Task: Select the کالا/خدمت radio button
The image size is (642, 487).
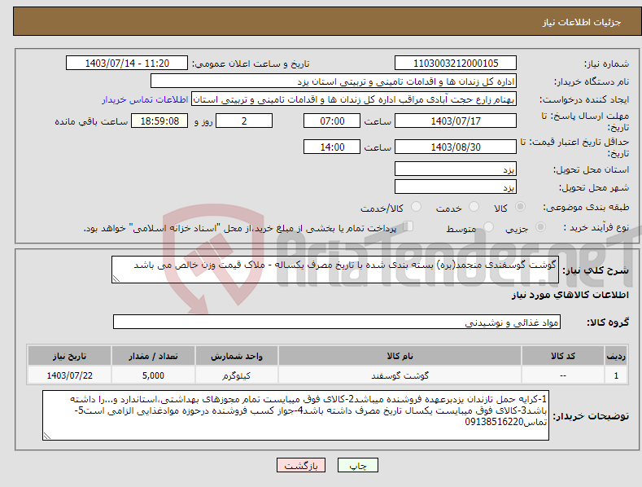Action: [416, 207]
